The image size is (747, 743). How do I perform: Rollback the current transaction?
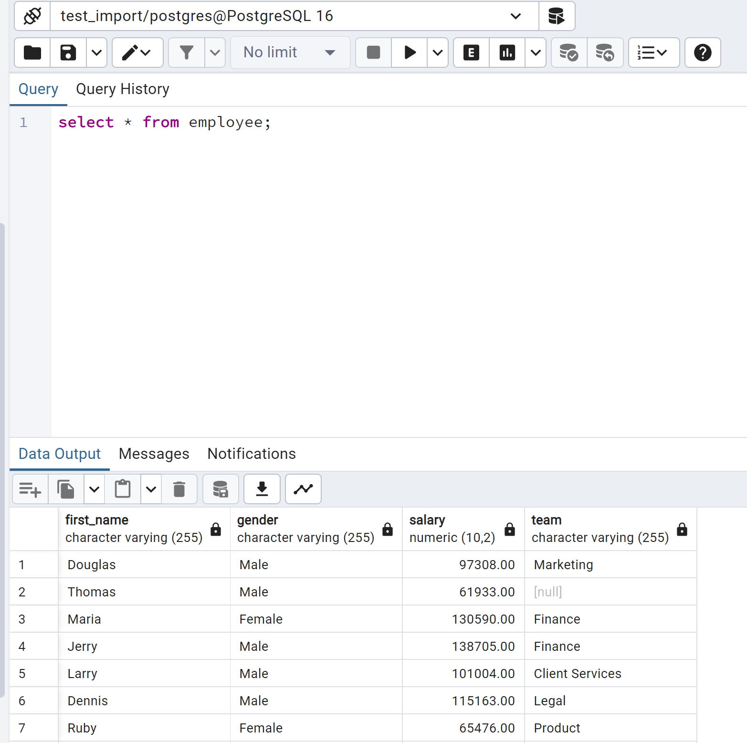click(x=605, y=53)
